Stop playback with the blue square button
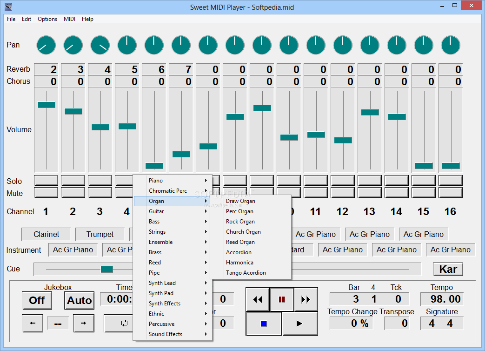The image size is (485, 351). pyautogui.click(x=264, y=324)
